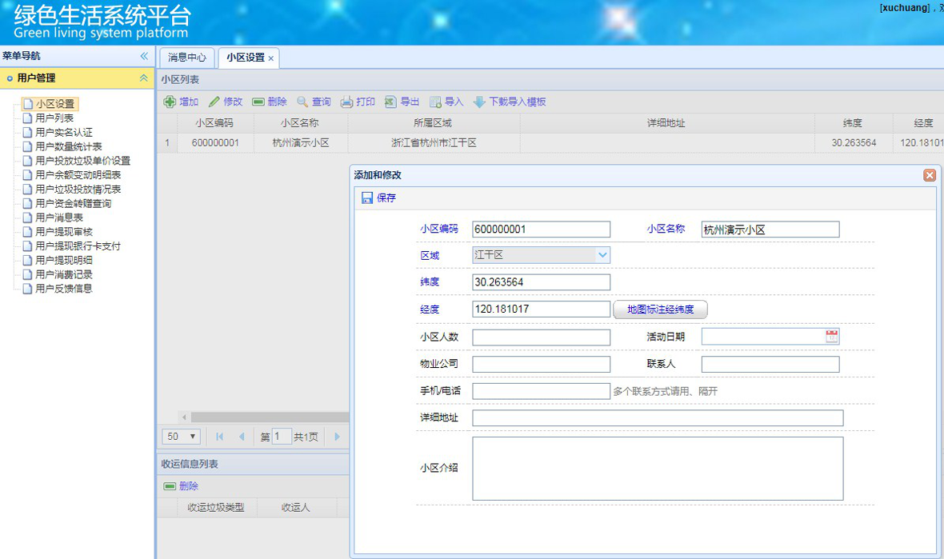Click the 下载导入模板 toolbar button text
The height and width of the screenshot is (559, 944).
(x=518, y=102)
